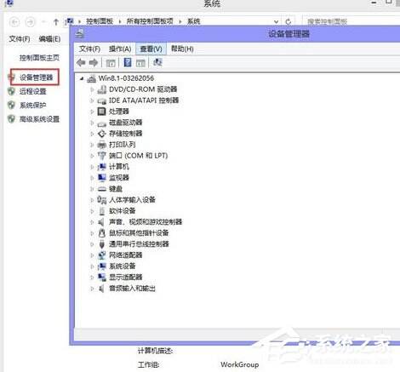Open 操作(A) menu in Device Manager
This screenshot has width=400, height=372.
click(120, 49)
